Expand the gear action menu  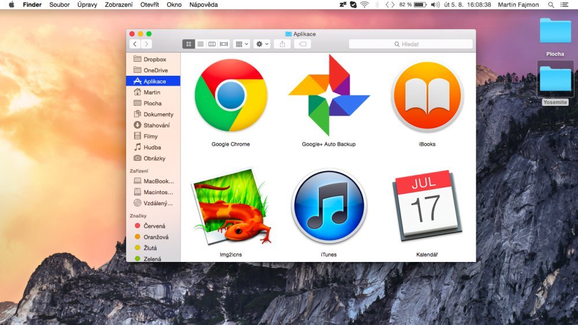pos(262,44)
